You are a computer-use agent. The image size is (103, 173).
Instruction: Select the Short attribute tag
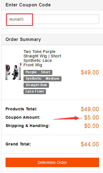45,72
